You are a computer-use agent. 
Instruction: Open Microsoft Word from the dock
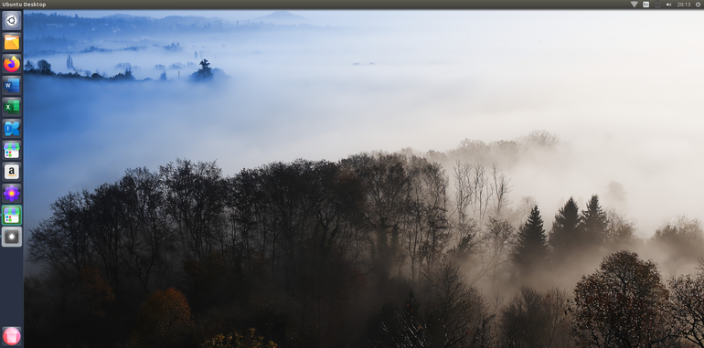point(12,85)
